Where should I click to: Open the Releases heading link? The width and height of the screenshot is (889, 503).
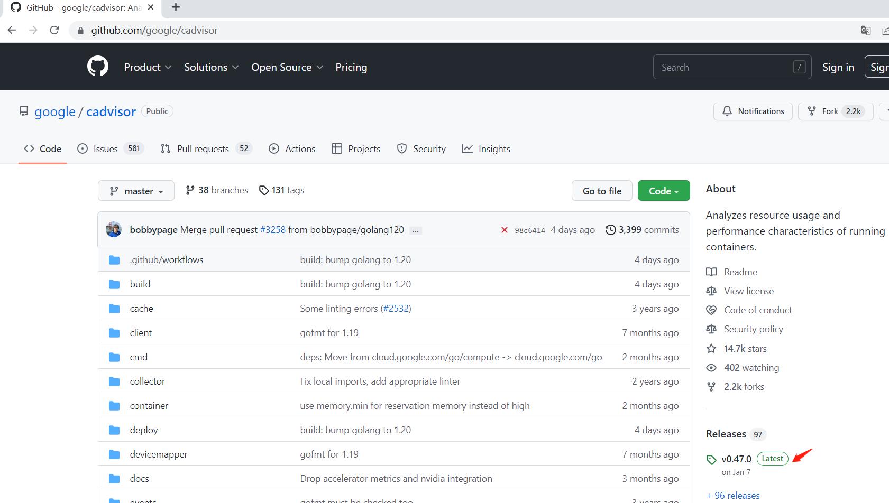pos(726,434)
